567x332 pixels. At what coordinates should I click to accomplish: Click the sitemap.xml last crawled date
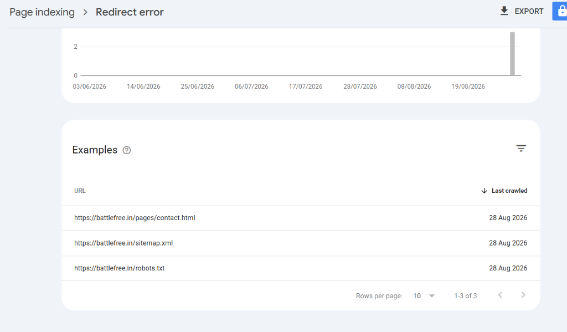point(508,243)
